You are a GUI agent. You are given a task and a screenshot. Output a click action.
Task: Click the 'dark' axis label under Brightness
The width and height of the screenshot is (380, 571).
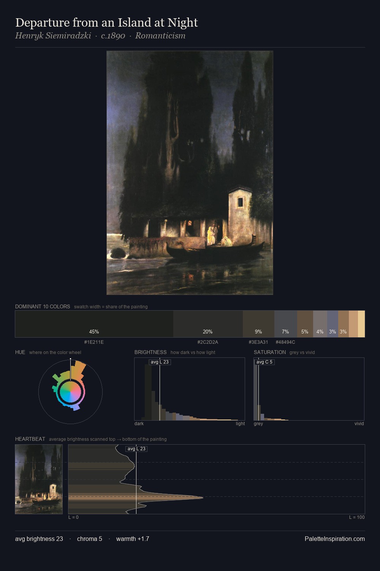[x=139, y=424]
